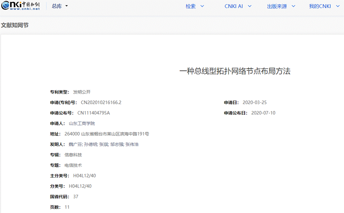This screenshot has height=213, width=344.
Task: Select inventor 孙德明
Action: click(x=90, y=144)
